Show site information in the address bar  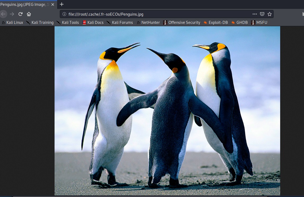click(x=64, y=14)
